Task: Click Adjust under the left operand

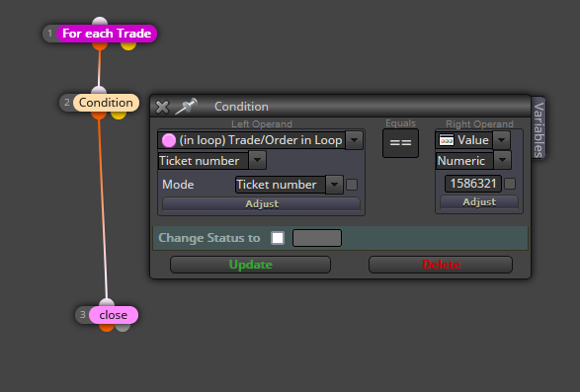Action: tap(261, 204)
